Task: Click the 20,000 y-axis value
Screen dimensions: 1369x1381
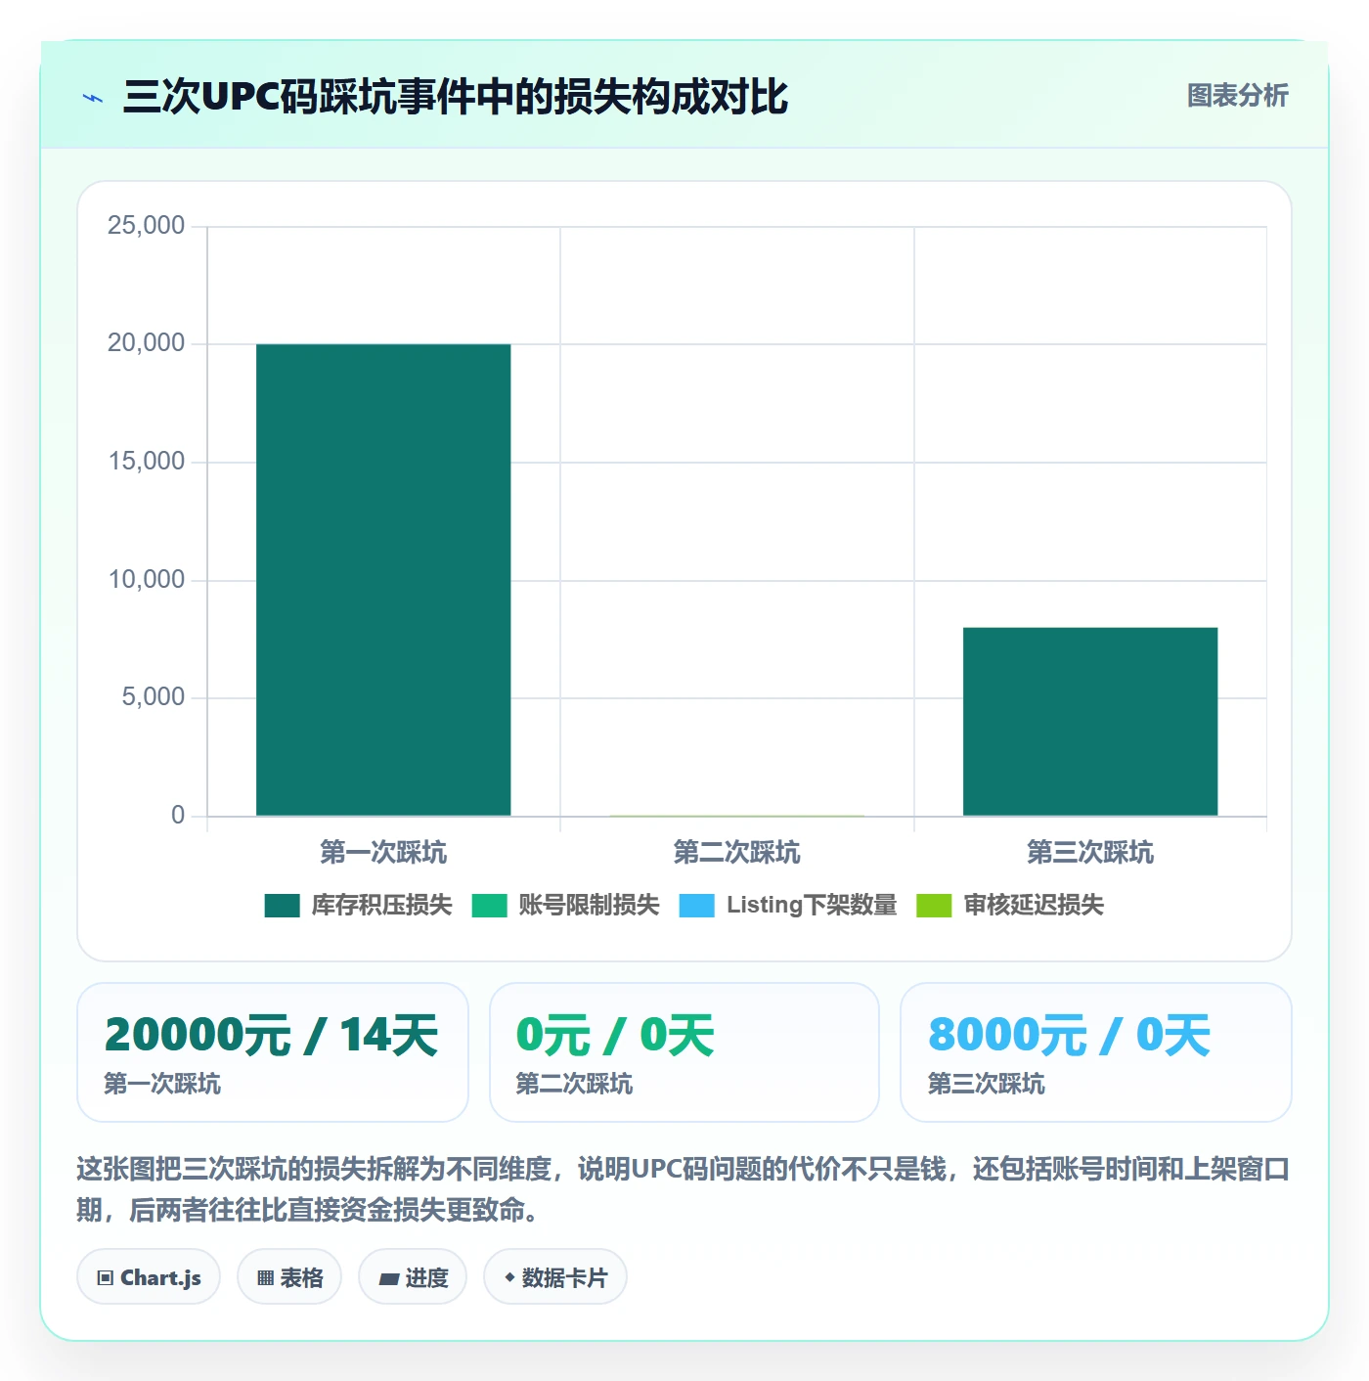Action: (147, 343)
